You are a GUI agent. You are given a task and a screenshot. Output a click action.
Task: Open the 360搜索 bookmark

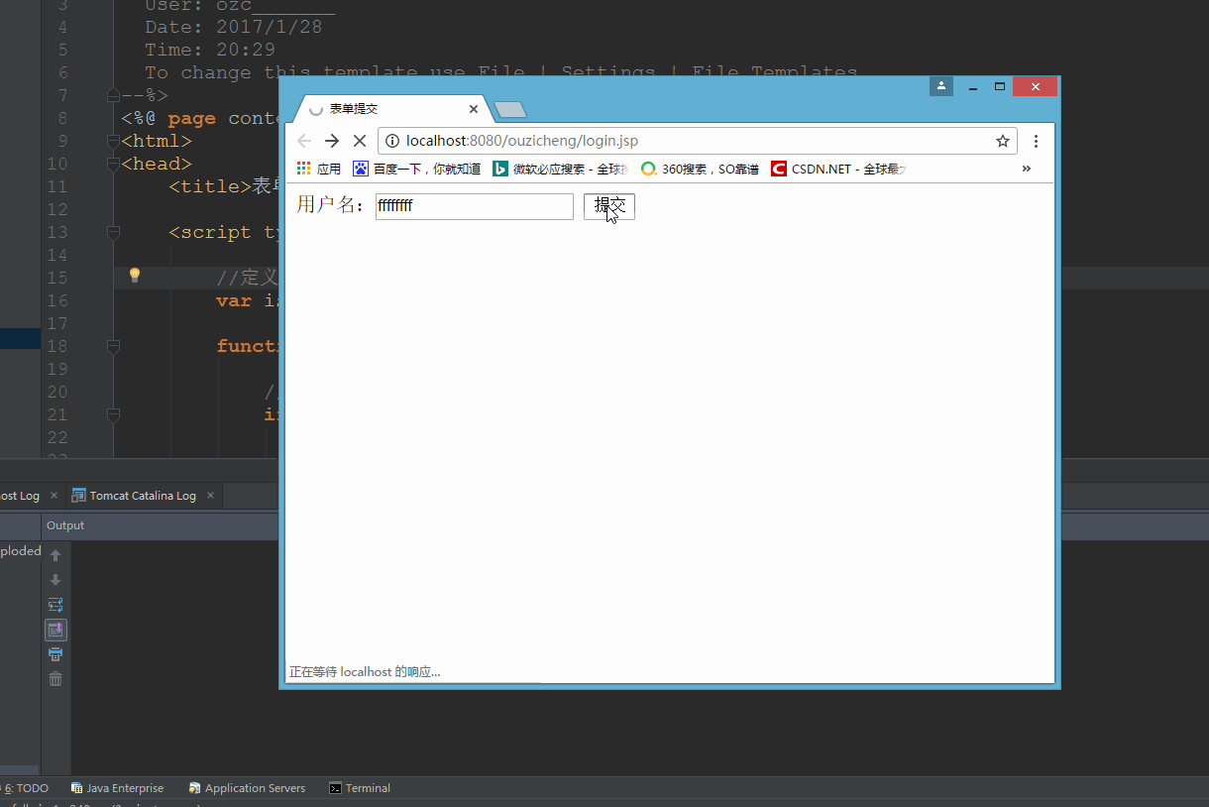(700, 170)
